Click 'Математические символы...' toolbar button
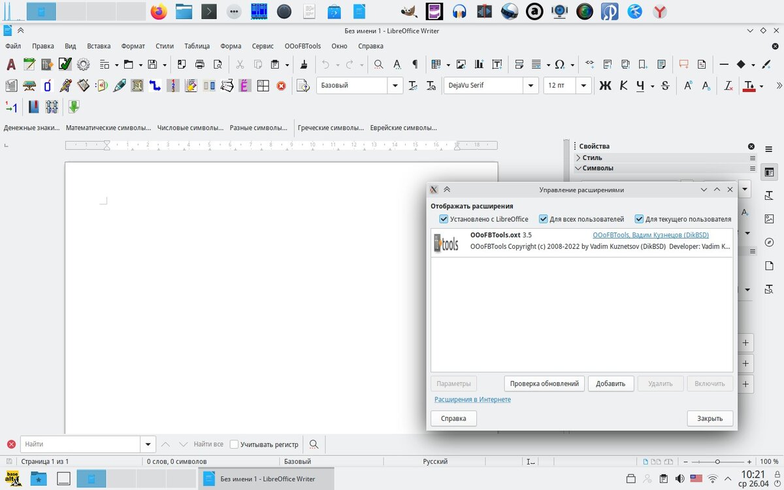Image resolution: width=784 pixels, height=490 pixels. click(x=108, y=128)
